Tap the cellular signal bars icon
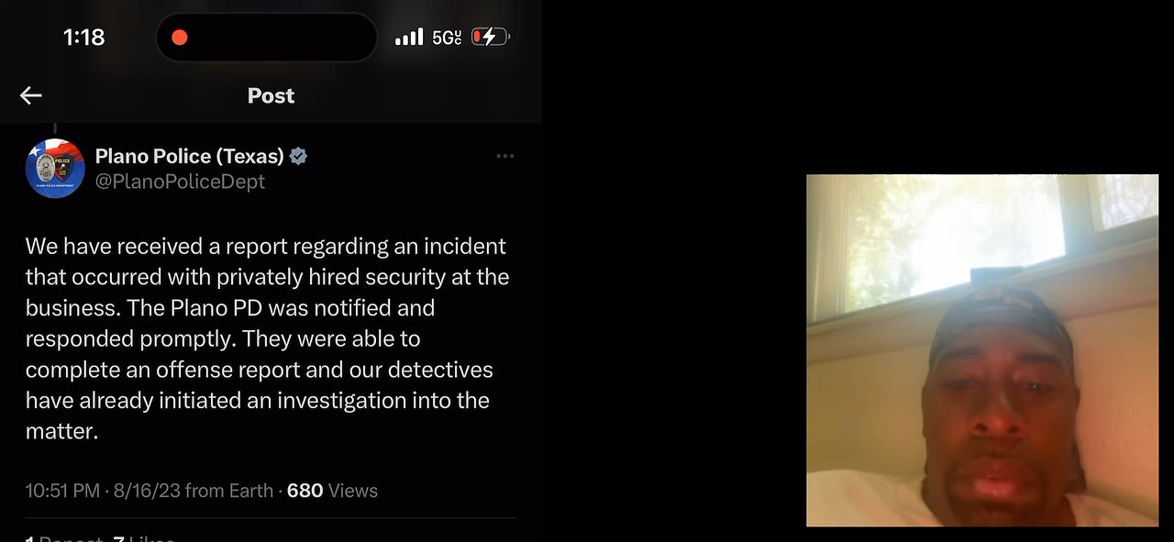Viewport: 1174px width, 542px height. (409, 37)
